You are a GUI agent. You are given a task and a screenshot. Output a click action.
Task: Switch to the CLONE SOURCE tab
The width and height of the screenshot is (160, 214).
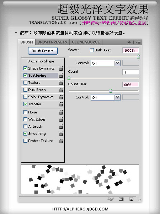tap(86, 42)
